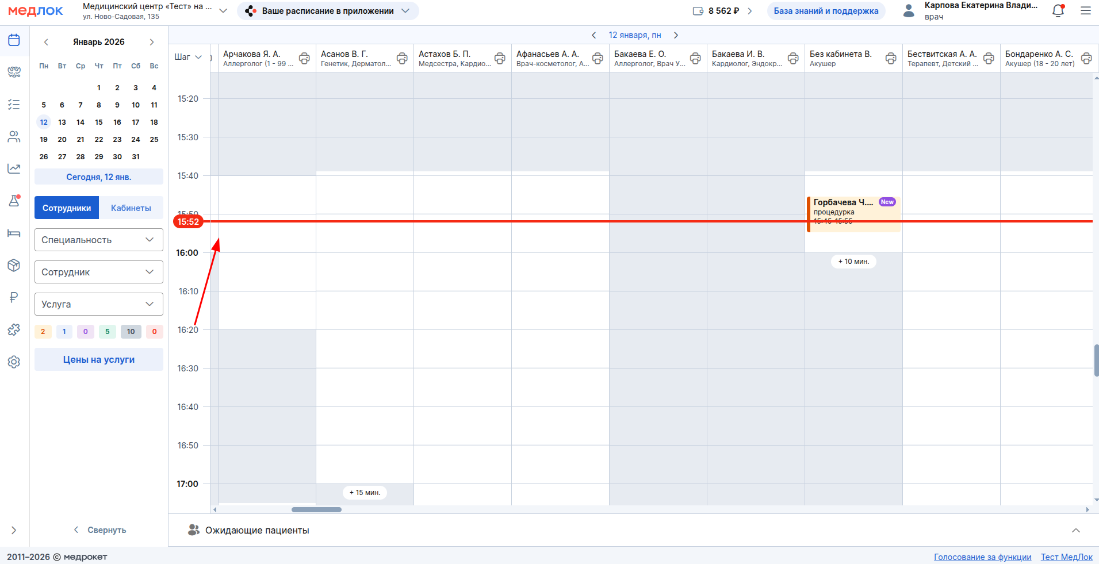
Task: Toggle the green status filter badge 5
Action: tap(108, 332)
